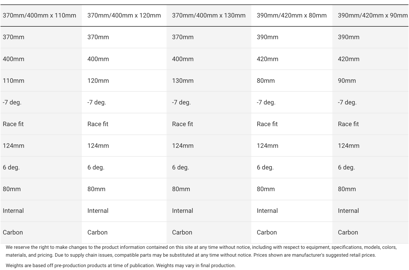
Task: Click 420mm under the 390mm/420mm x 90mm column
Action: coord(349,59)
